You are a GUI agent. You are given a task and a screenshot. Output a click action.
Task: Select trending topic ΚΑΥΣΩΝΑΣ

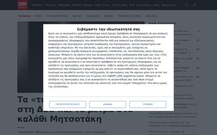click(93, 16)
